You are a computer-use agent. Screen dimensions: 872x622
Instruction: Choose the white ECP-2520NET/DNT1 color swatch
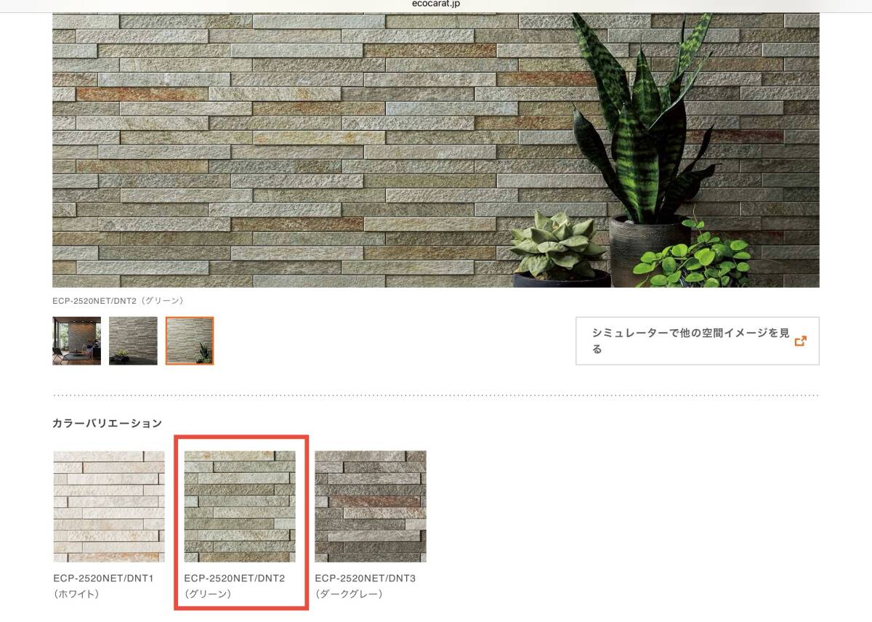[x=109, y=506]
